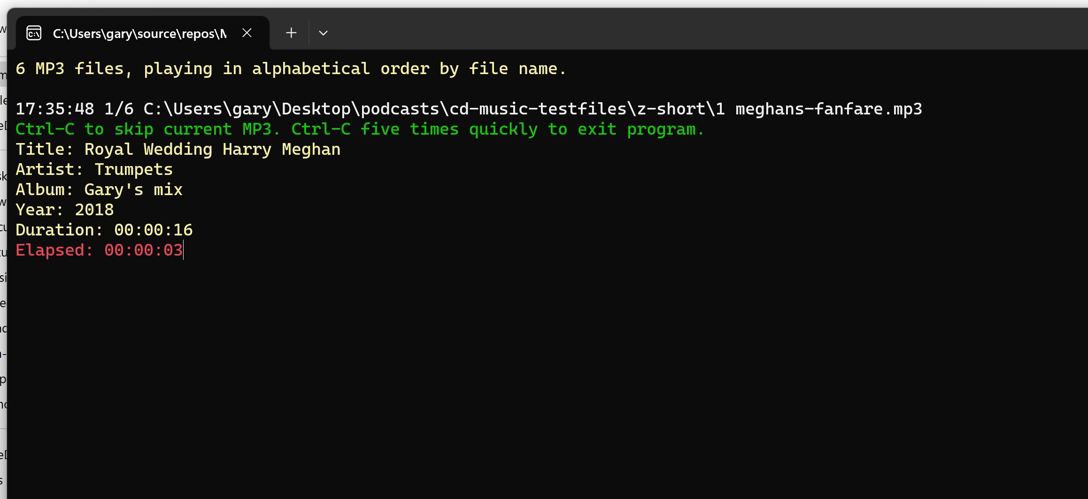Screen dimensions: 1088x499
Task: Click the green Ctrl-C skip instruction line
Action: click(360, 129)
